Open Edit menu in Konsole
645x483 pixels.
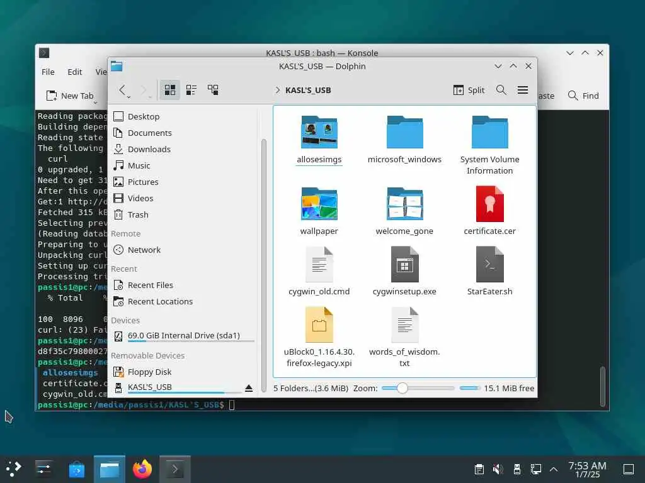click(x=75, y=72)
